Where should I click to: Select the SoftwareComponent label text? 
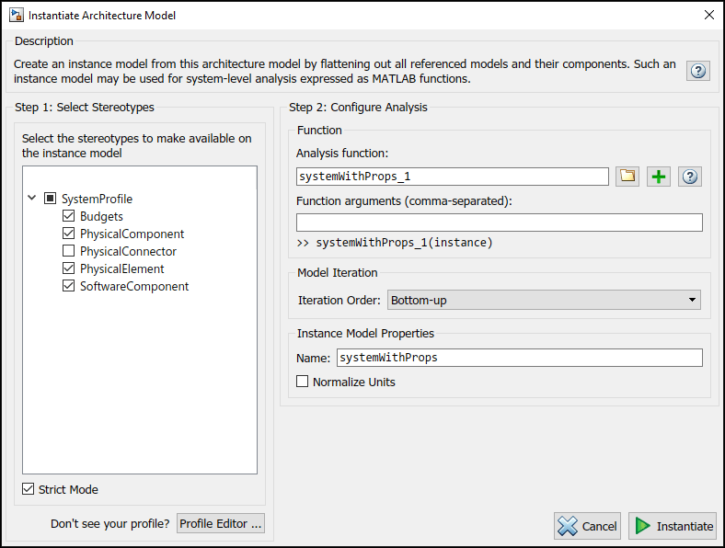tap(134, 287)
